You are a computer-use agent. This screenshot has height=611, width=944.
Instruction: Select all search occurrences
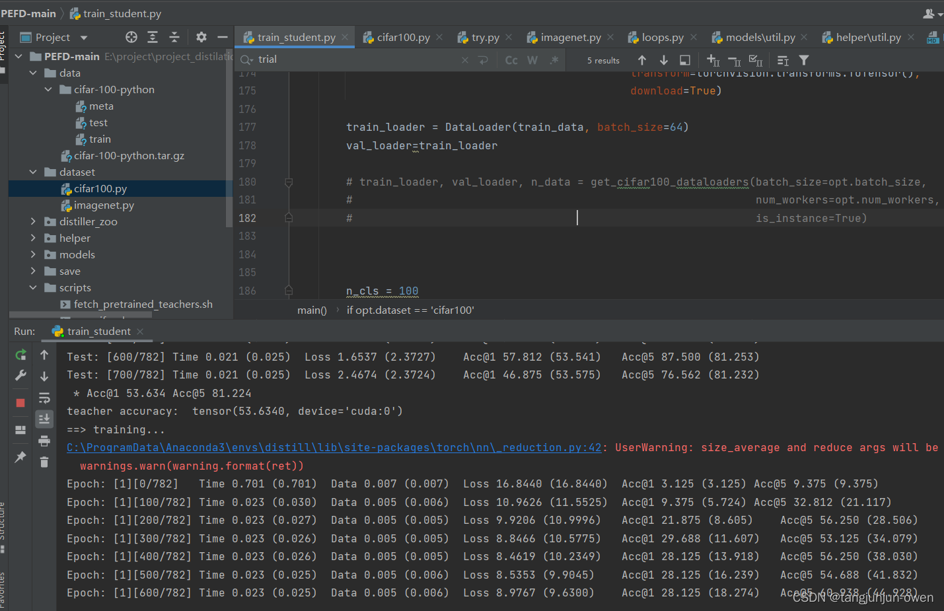point(756,60)
